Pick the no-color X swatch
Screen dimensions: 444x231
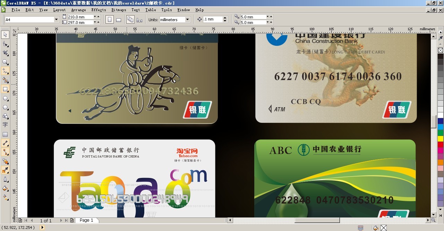[441, 50]
